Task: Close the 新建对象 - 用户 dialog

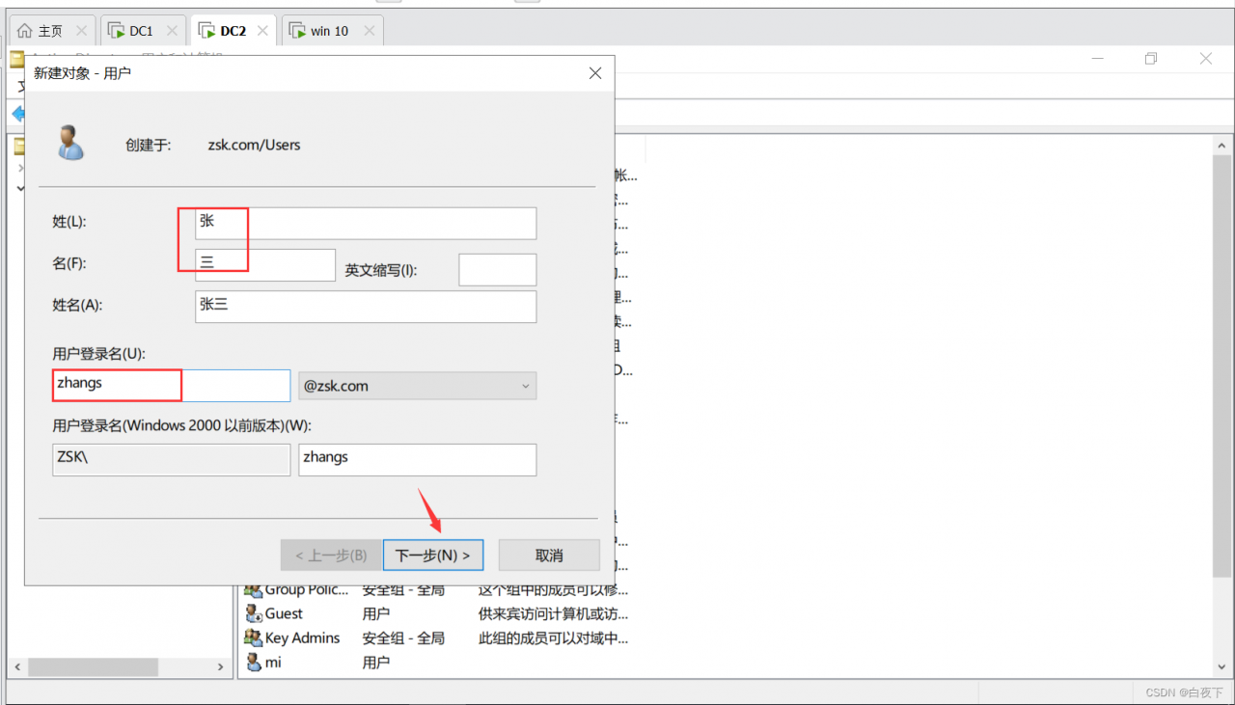Action: [595, 73]
